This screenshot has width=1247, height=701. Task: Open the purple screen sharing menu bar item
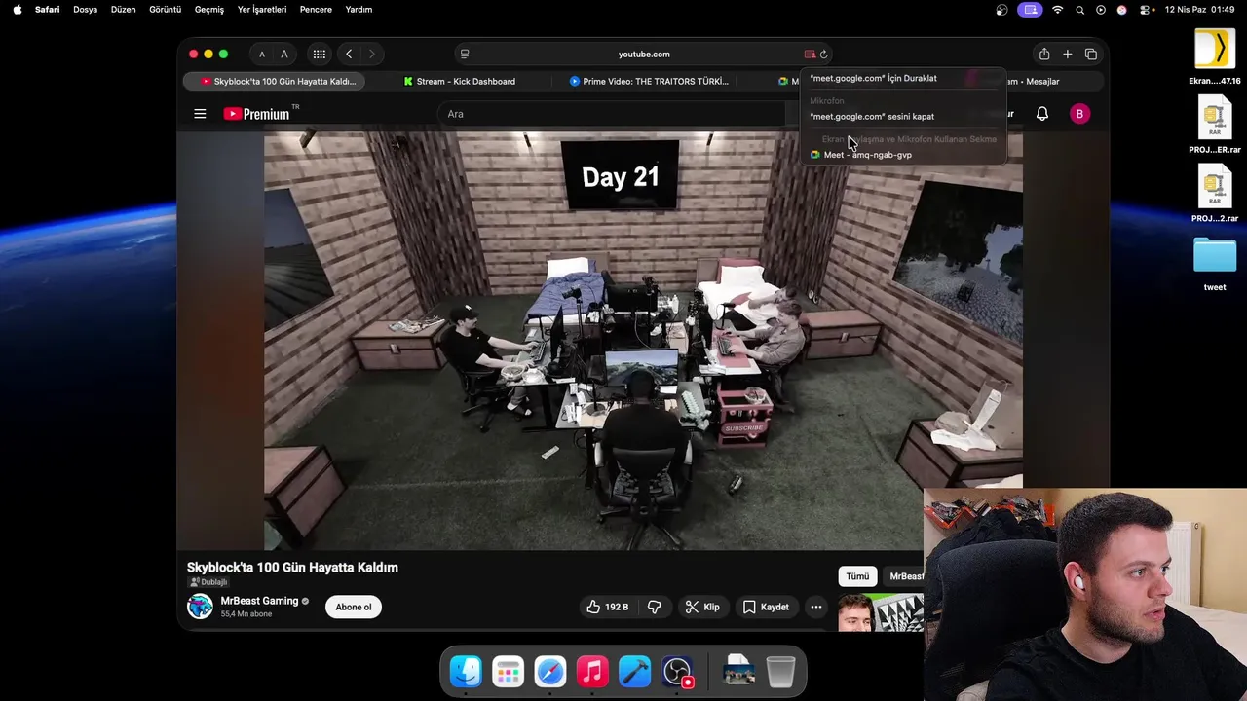[x=1030, y=10]
